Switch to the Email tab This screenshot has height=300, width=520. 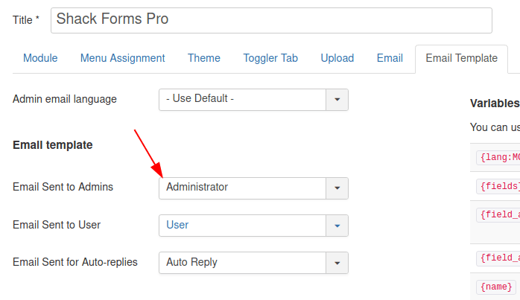(x=390, y=58)
